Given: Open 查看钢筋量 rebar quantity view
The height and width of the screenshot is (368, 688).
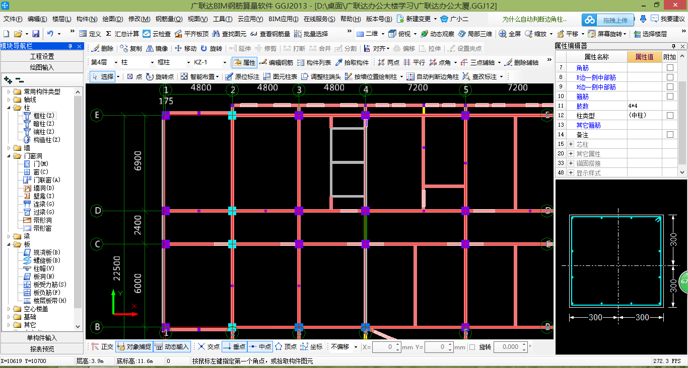Looking at the screenshot, I should point(270,34).
